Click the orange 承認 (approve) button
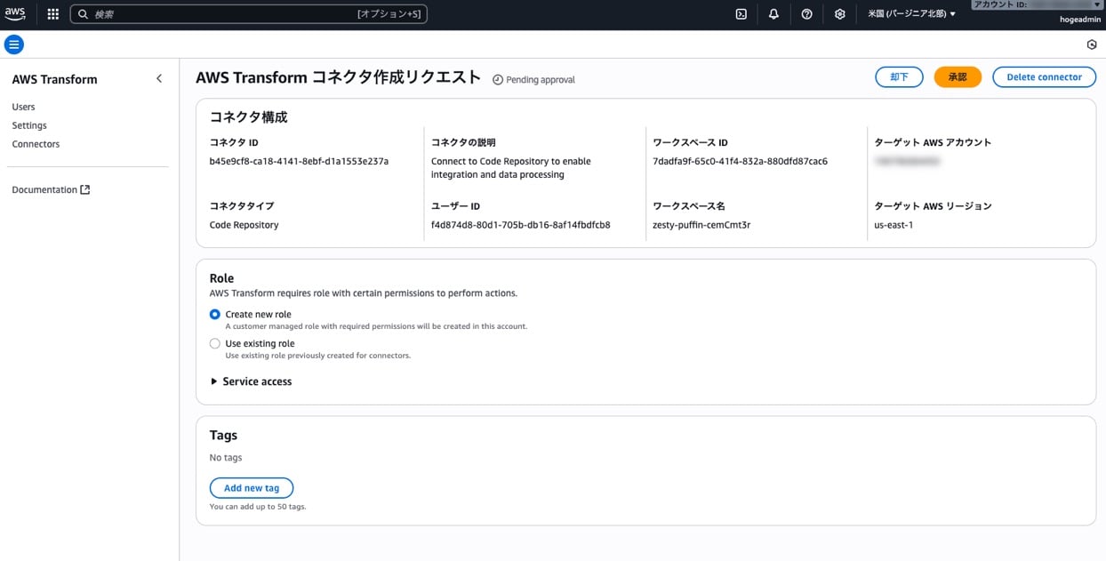 click(958, 77)
